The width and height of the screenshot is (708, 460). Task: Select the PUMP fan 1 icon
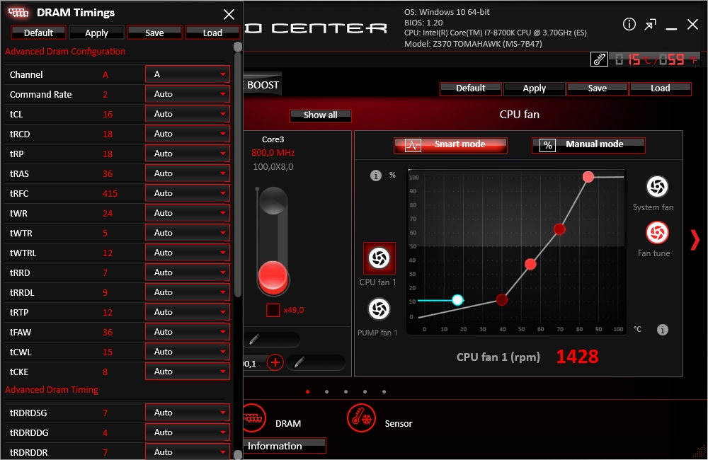pyautogui.click(x=379, y=309)
